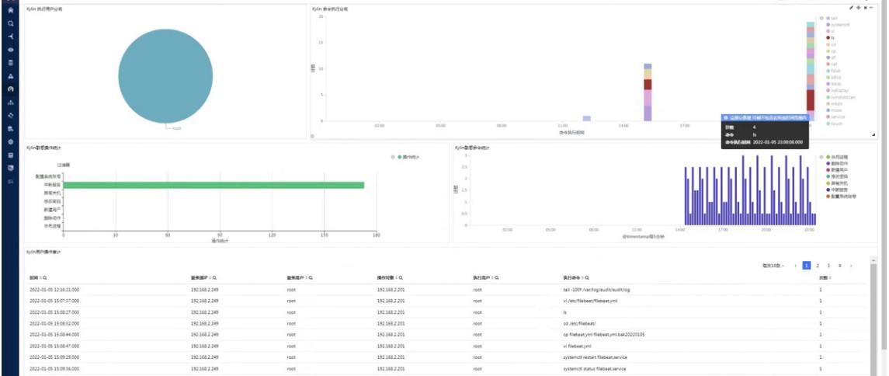Viewport: 889px width, 376px height.
Task: Toggle 新建用户 legend entry in sensitive chart
Action: (x=837, y=169)
